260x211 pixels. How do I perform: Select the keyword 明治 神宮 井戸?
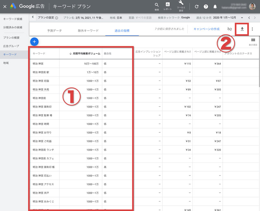coord(41,193)
